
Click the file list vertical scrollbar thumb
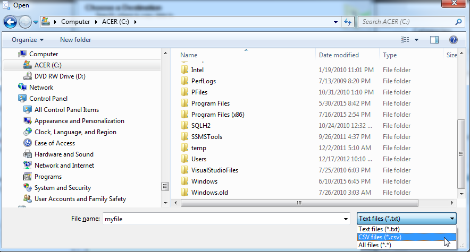[x=461, y=154]
